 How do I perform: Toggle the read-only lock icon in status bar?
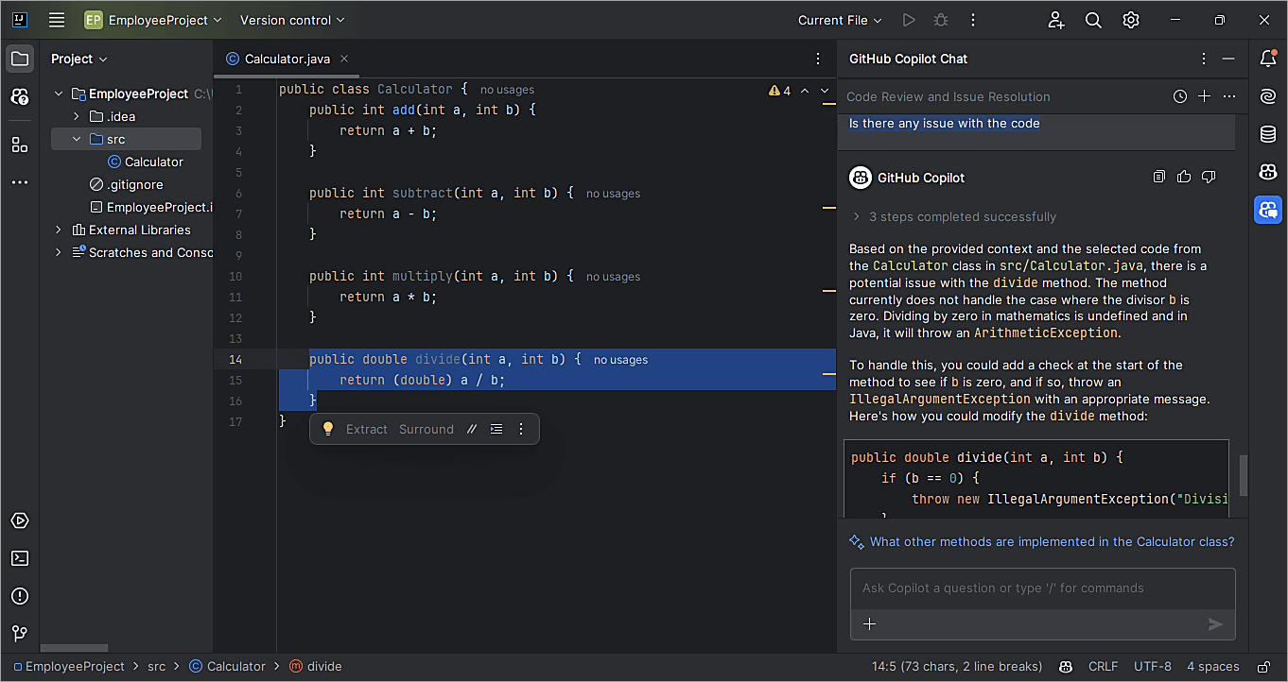[1262, 667]
